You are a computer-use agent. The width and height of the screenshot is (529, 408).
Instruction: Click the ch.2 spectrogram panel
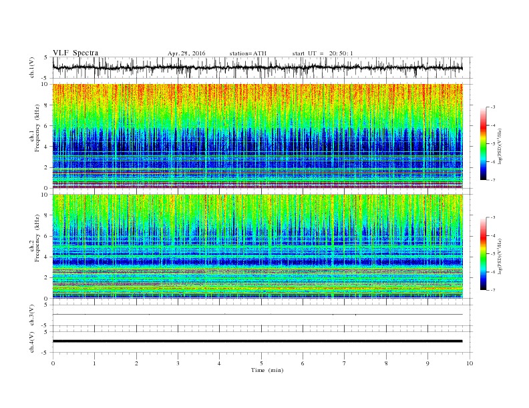tap(257, 247)
